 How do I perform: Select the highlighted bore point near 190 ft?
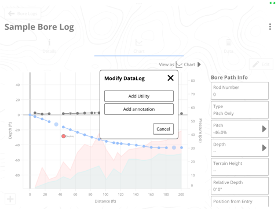pyautogui.click(x=174, y=147)
